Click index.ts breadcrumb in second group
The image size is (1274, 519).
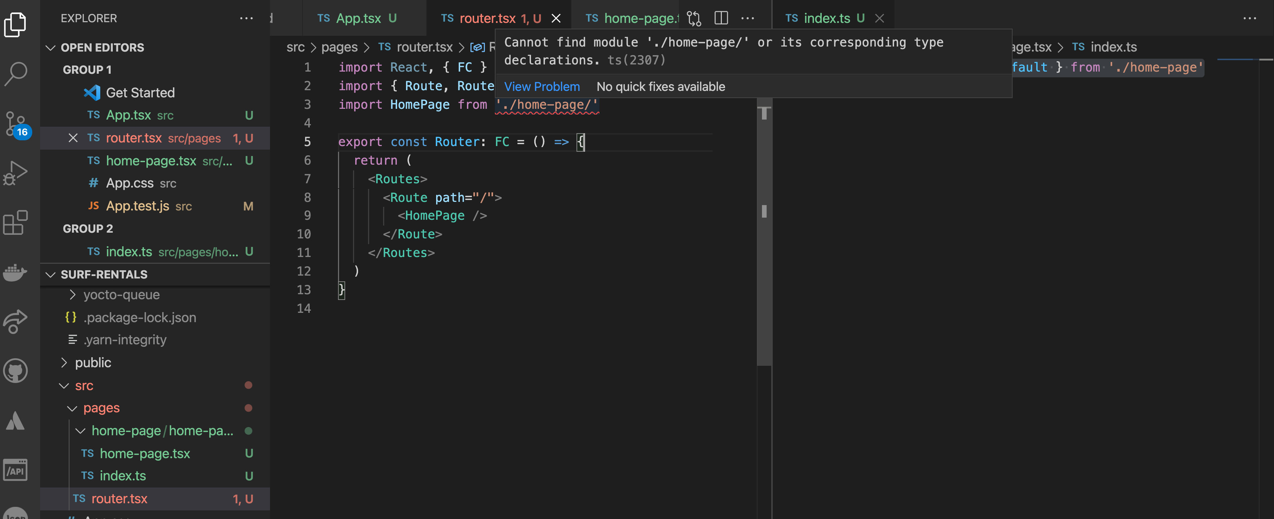(x=1104, y=47)
